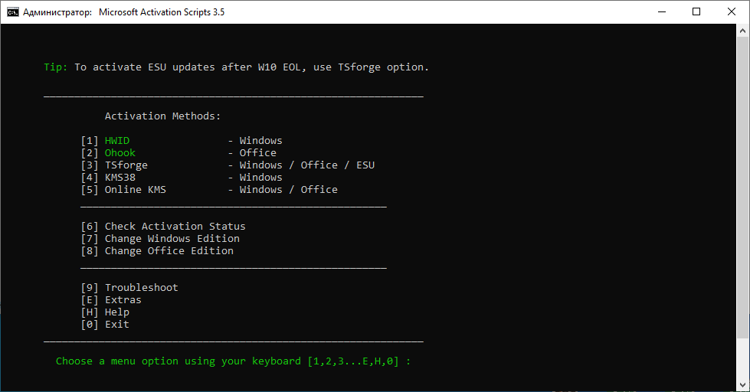The width and height of the screenshot is (750, 392).
Task: Choose the [0] Exit option
Action: tap(116, 325)
